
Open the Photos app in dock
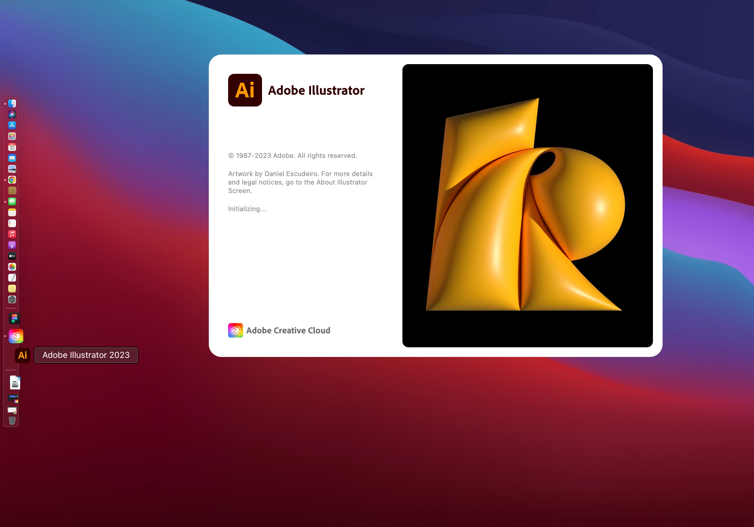point(12,267)
